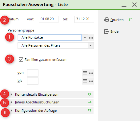This screenshot has width=140, height=121.
Task: Click the Datum von date field
Action: 49,19
